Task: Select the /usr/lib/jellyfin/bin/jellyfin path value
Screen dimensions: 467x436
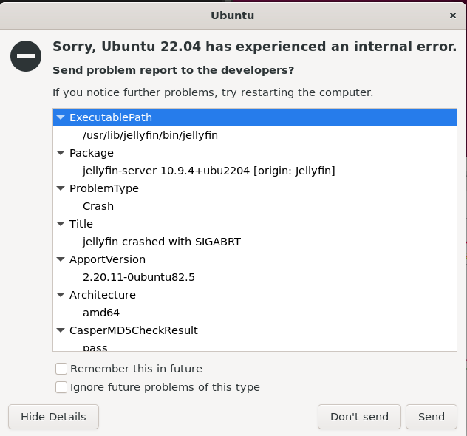Action: (150, 135)
